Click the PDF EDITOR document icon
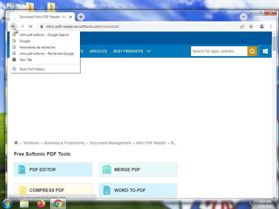Screen dimensions: 279x209 pyautogui.click(x=22, y=170)
